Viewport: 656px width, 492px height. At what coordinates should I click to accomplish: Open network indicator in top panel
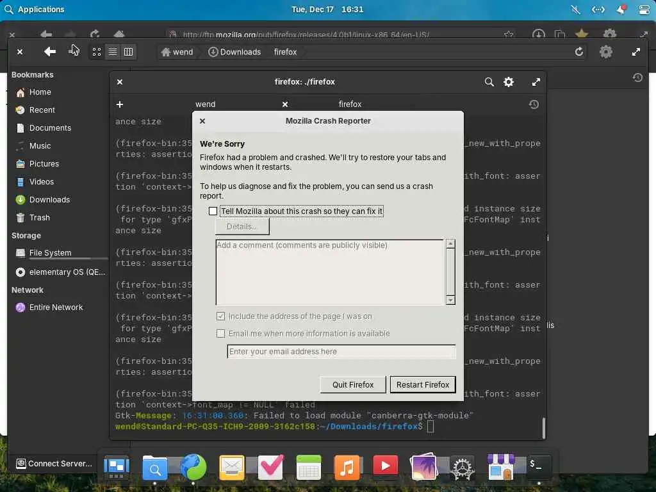pyautogui.click(x=598, y=9)
